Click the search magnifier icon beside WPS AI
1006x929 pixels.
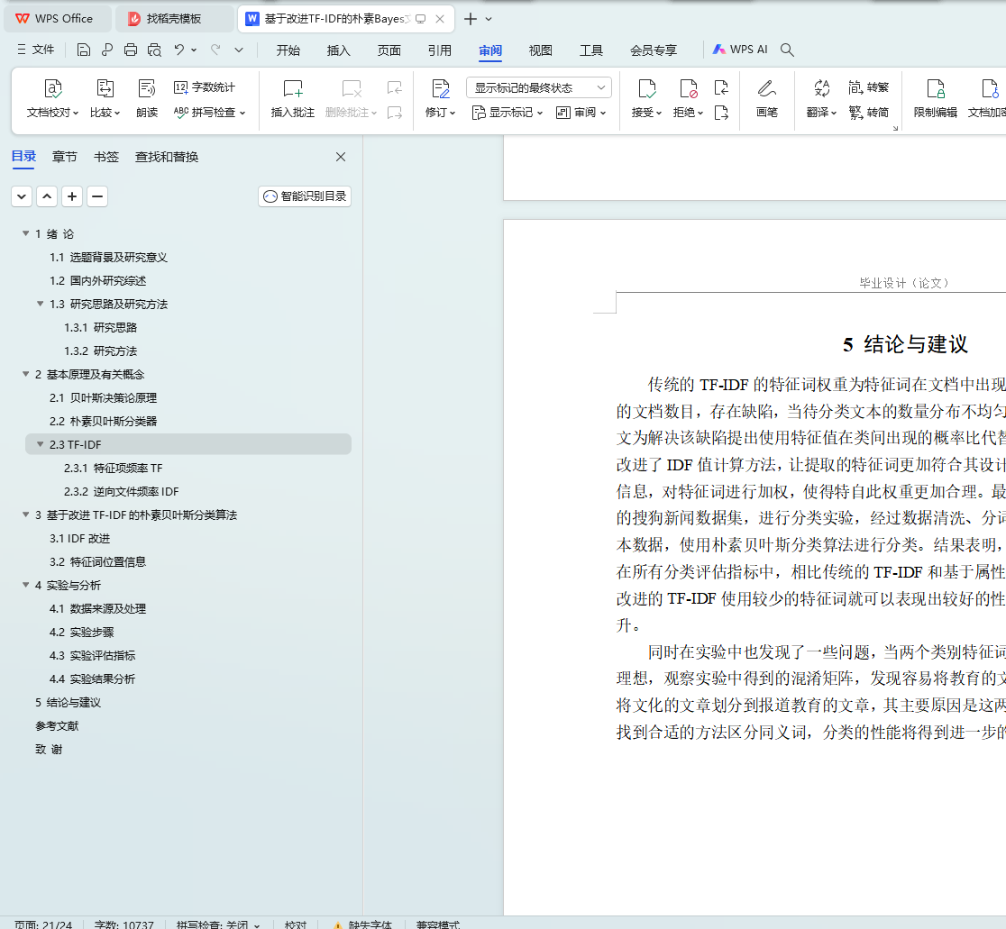pyautogui.click(x=787, y=50)
